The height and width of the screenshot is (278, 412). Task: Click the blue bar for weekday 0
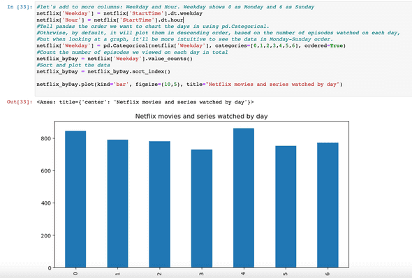[x=75, y=199]
